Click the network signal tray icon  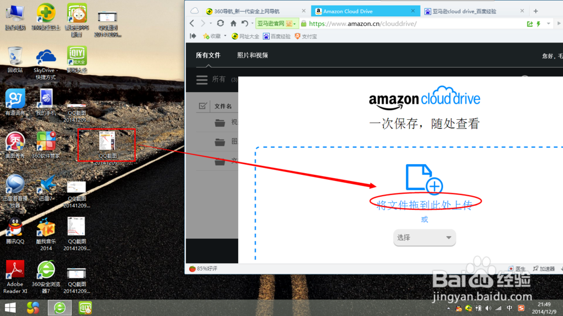pos(498,308)
